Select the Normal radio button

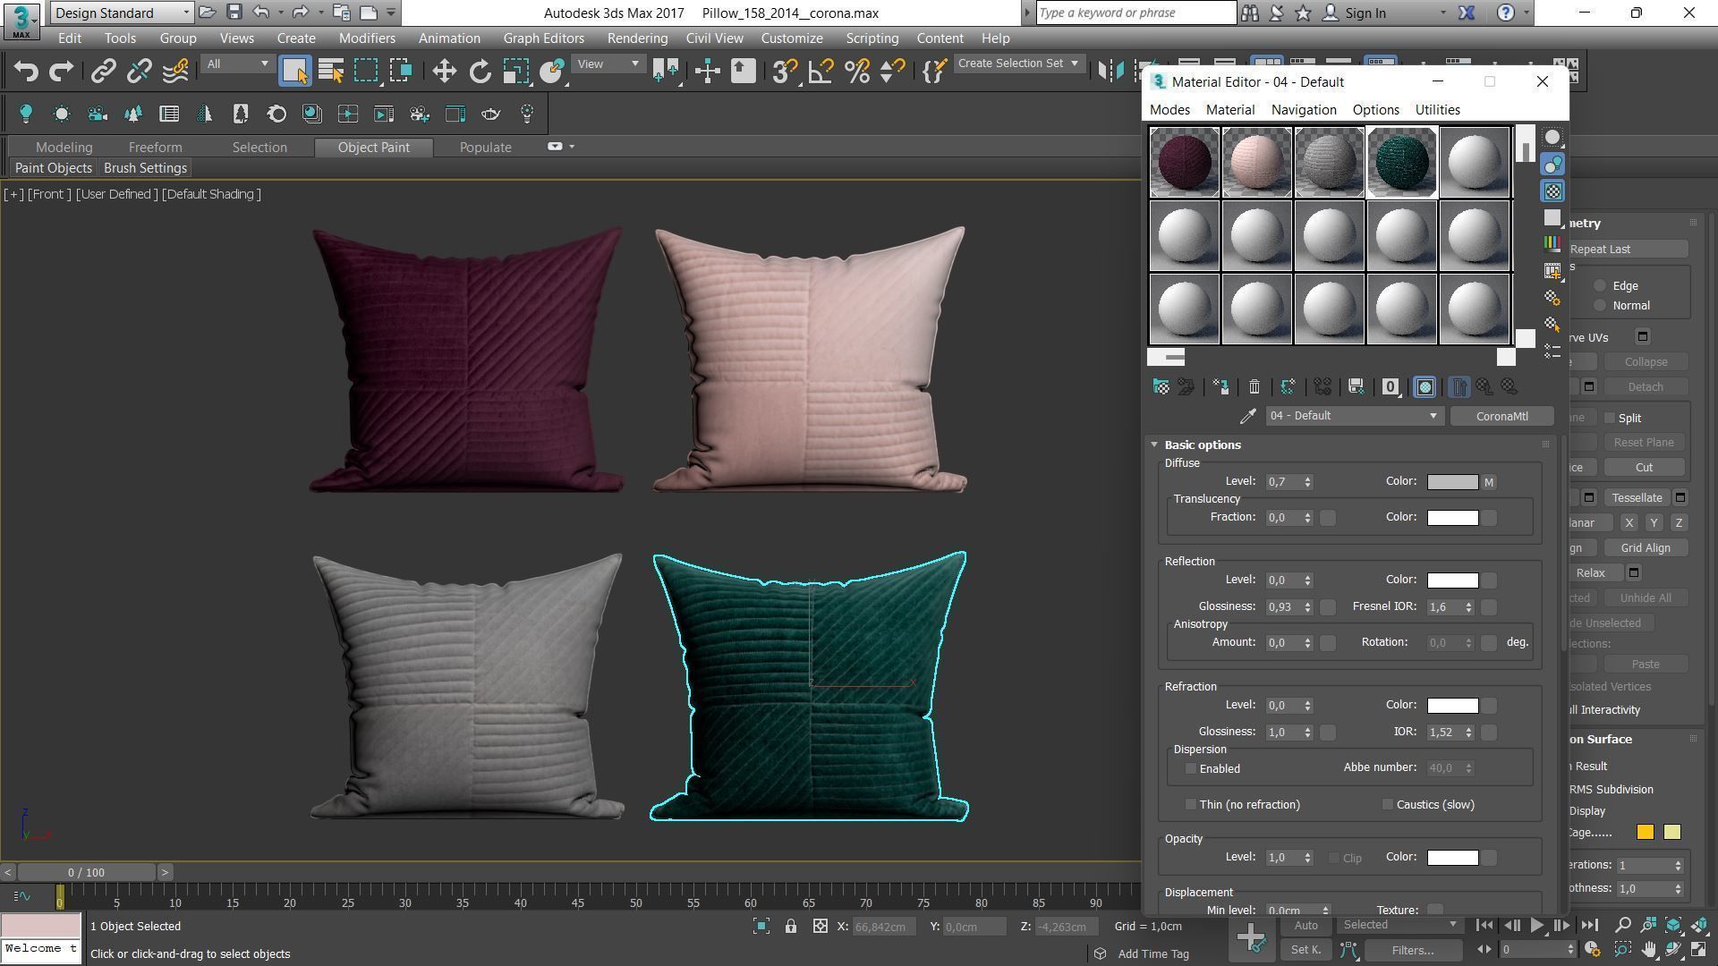point(1600,306)
